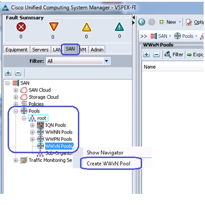
Task: Collapse the SAN root tree node
Action: click(7, 83)
